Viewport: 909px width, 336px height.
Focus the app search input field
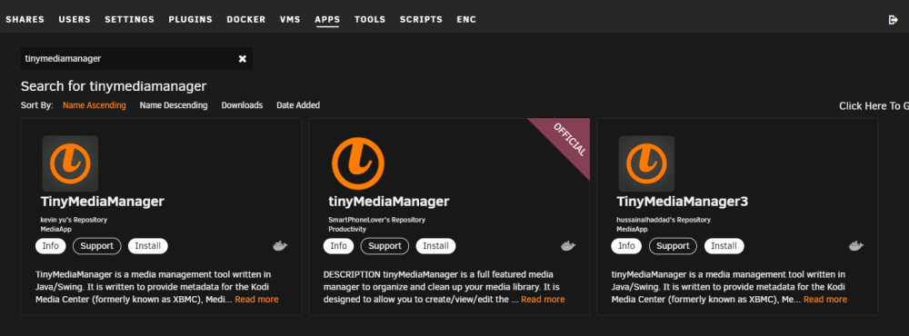(x=127, y=58)
